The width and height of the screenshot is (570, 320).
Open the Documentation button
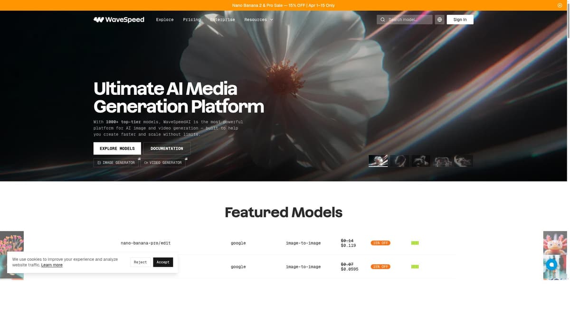click(x=167, y=148)
